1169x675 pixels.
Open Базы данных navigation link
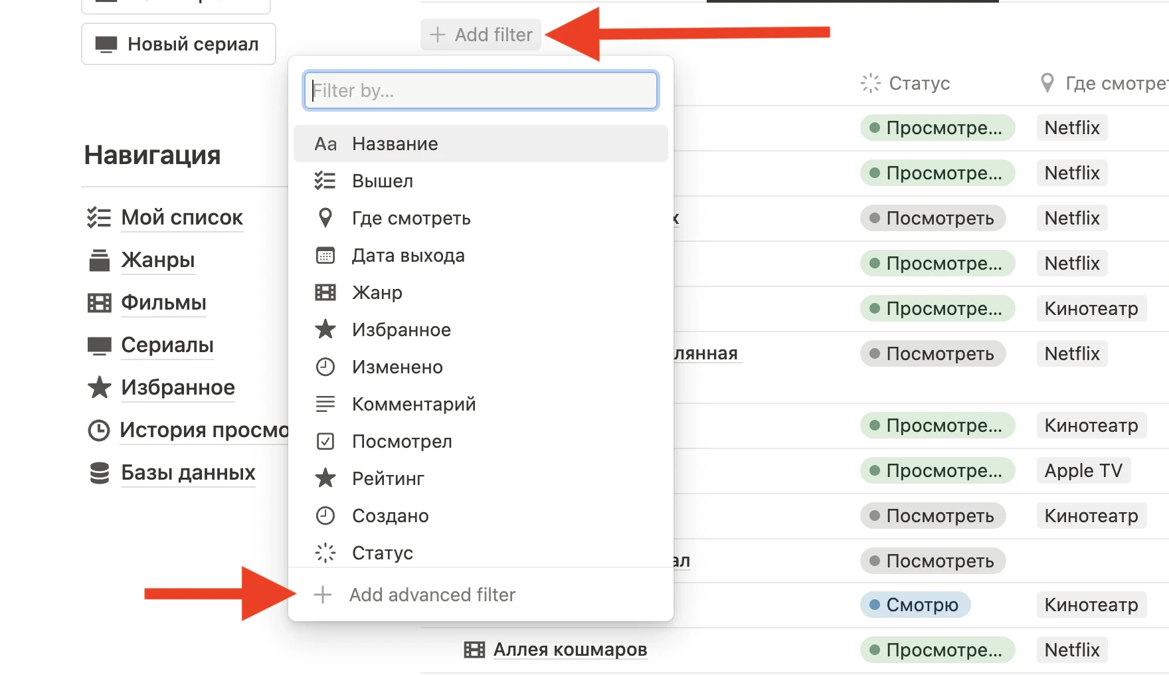point(188,472)
